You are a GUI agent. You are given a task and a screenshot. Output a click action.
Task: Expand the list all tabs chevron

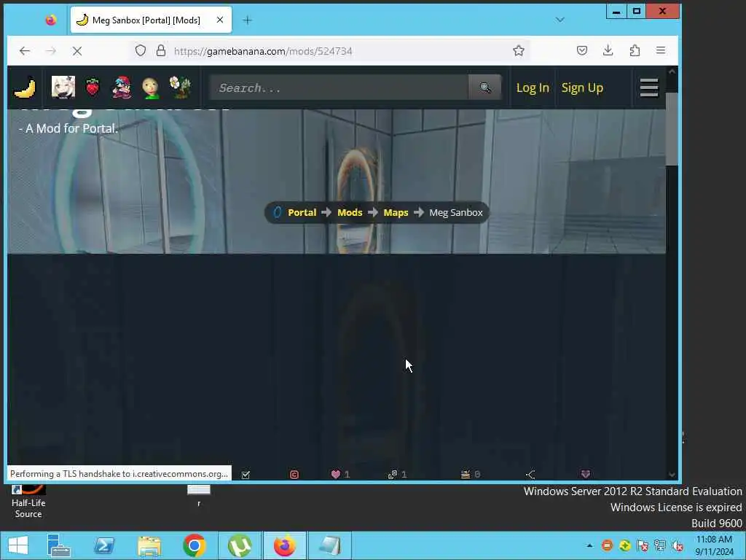(560, 20)
